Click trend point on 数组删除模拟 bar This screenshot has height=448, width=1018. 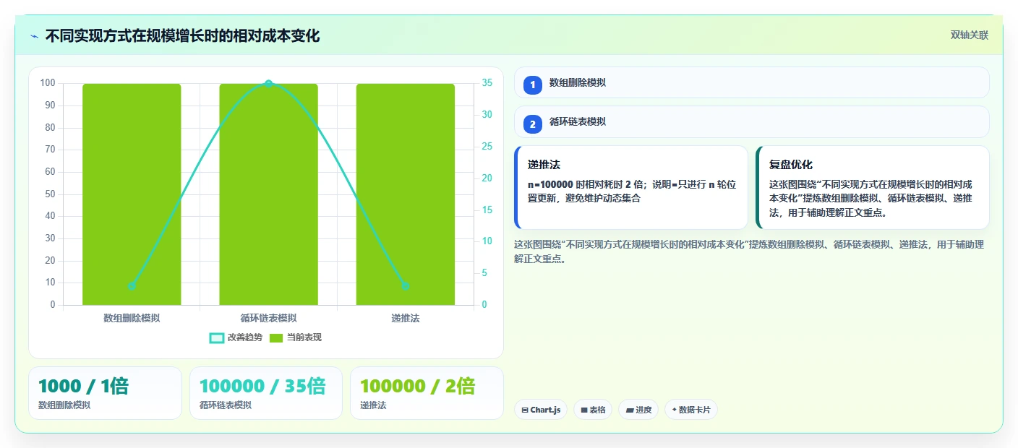point(132,286)
